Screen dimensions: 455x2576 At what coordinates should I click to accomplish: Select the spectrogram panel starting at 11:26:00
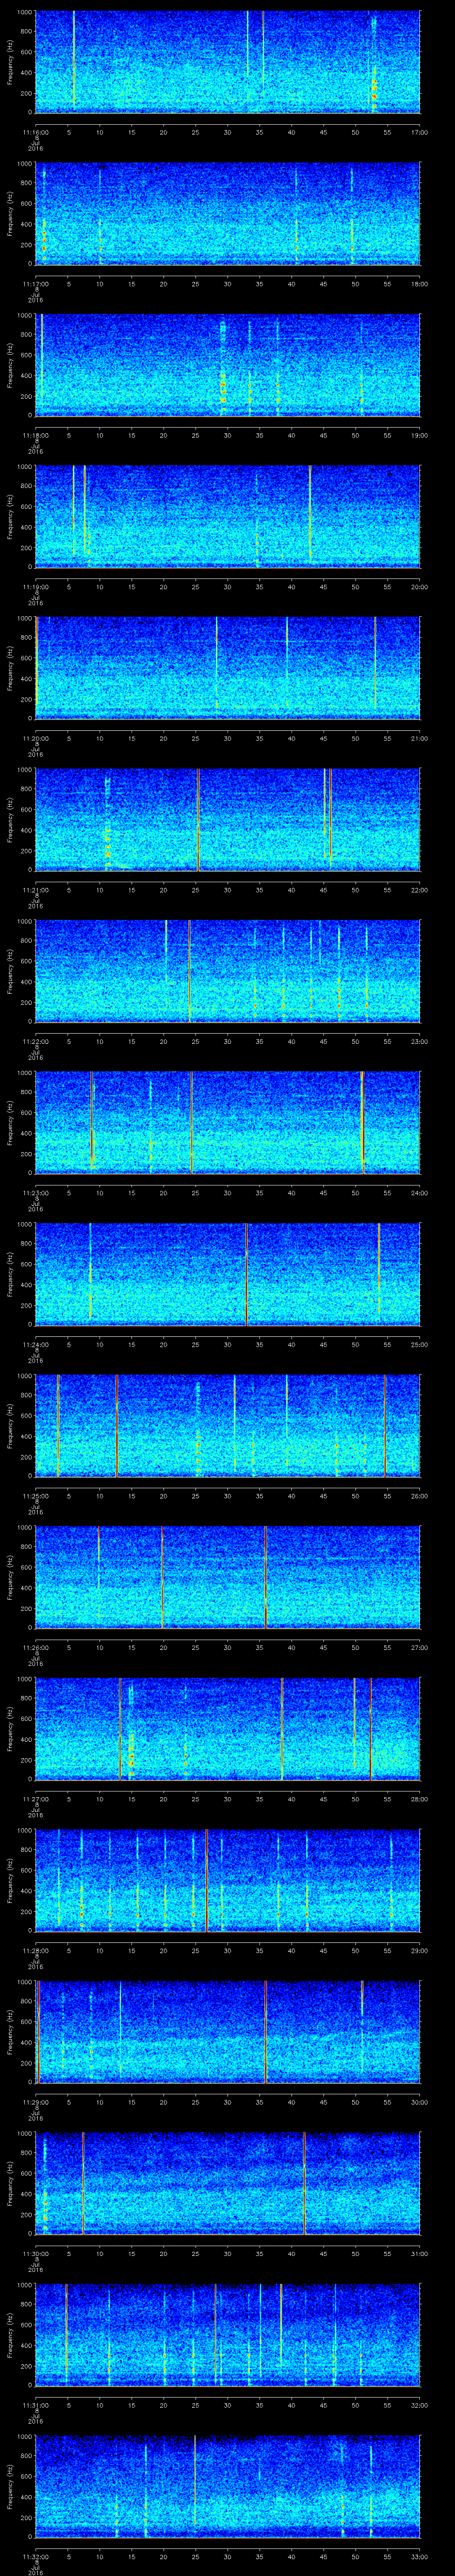click(x=228, y=1577)
